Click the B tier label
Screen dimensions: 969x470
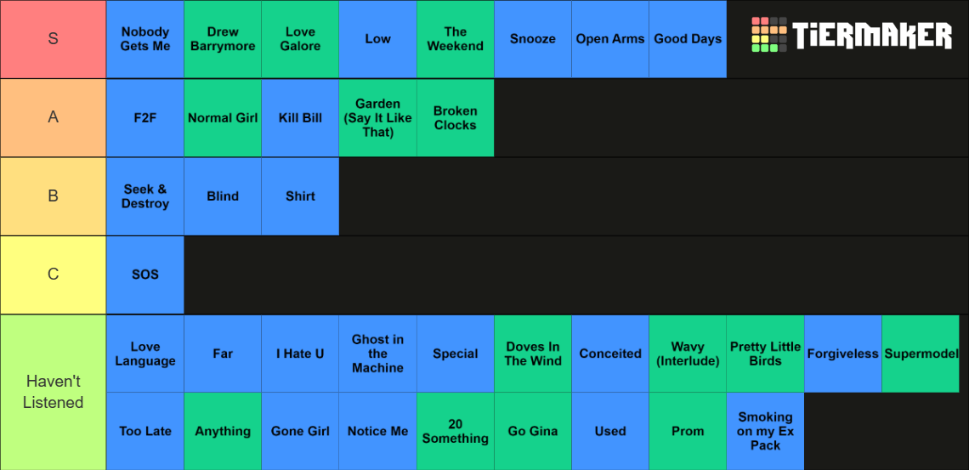pos(54,195)
